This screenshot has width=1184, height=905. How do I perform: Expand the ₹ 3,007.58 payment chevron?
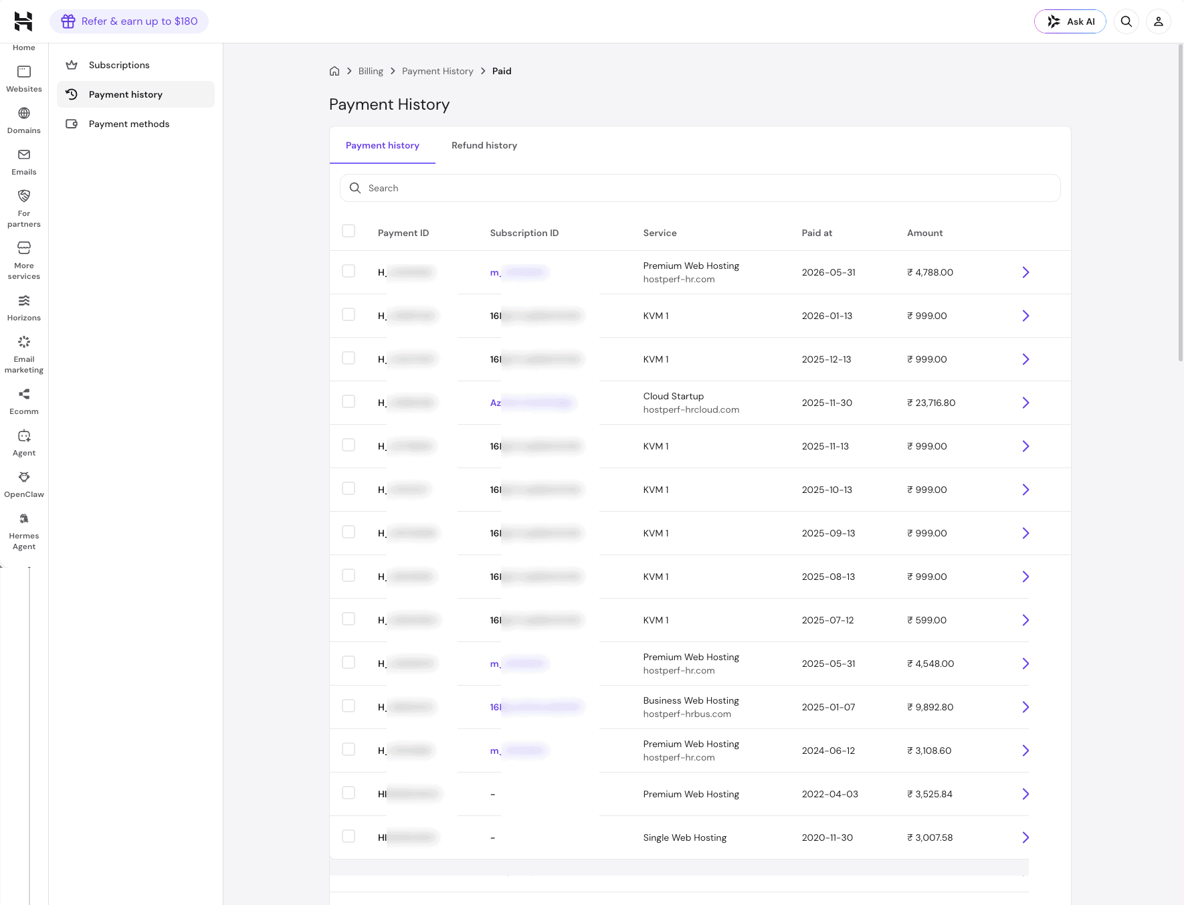pos(1025,837)
